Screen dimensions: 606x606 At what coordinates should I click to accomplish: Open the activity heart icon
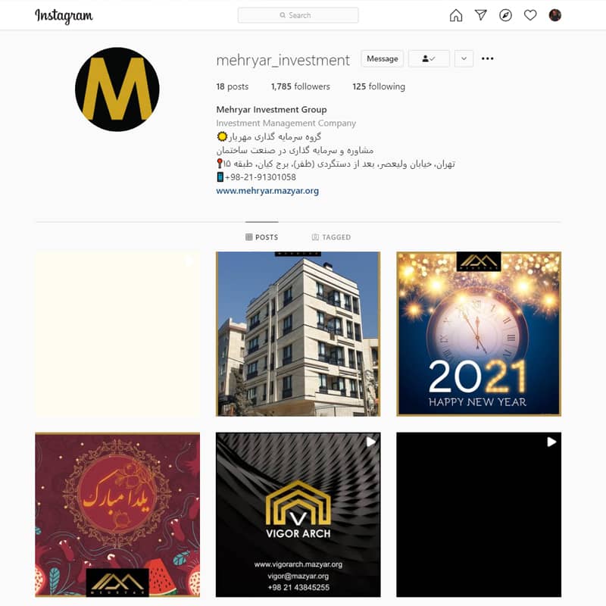[x=529, y=15]
